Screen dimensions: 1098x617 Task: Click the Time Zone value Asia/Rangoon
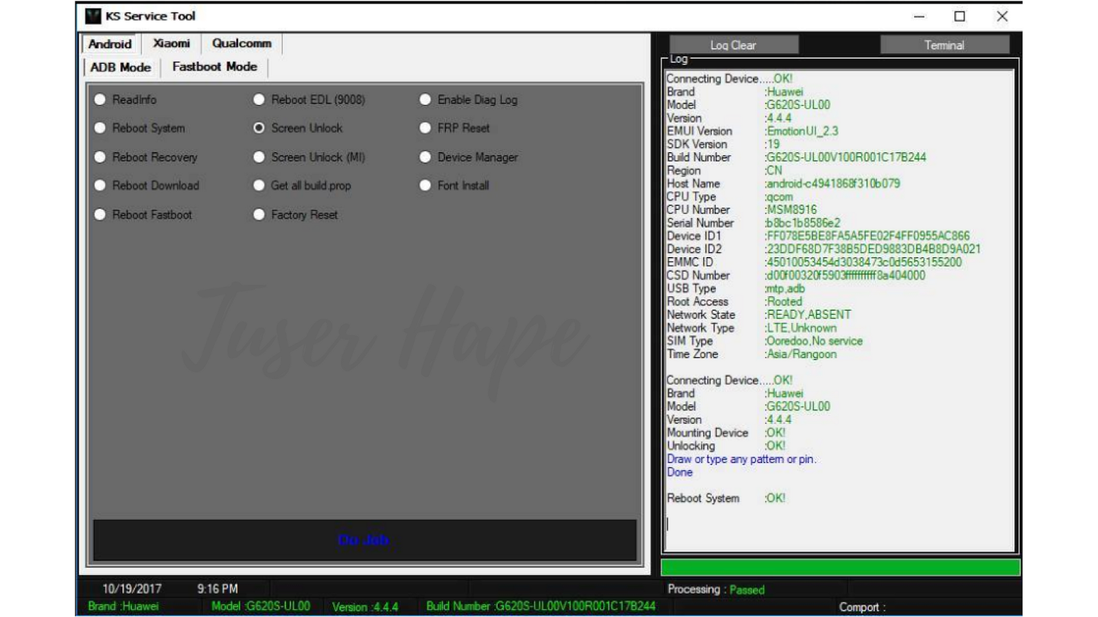pyautogui.click(x=801, y=354)
